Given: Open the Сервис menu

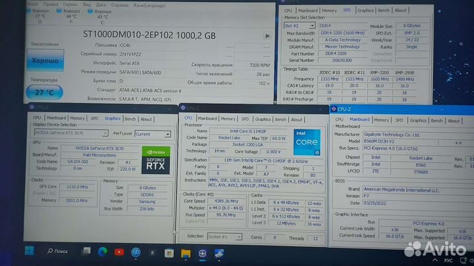Looking at the screenshot, I should pos(70,5).
